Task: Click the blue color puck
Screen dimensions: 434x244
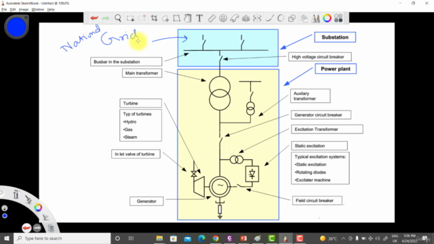Action: click(x=16, y=27)
